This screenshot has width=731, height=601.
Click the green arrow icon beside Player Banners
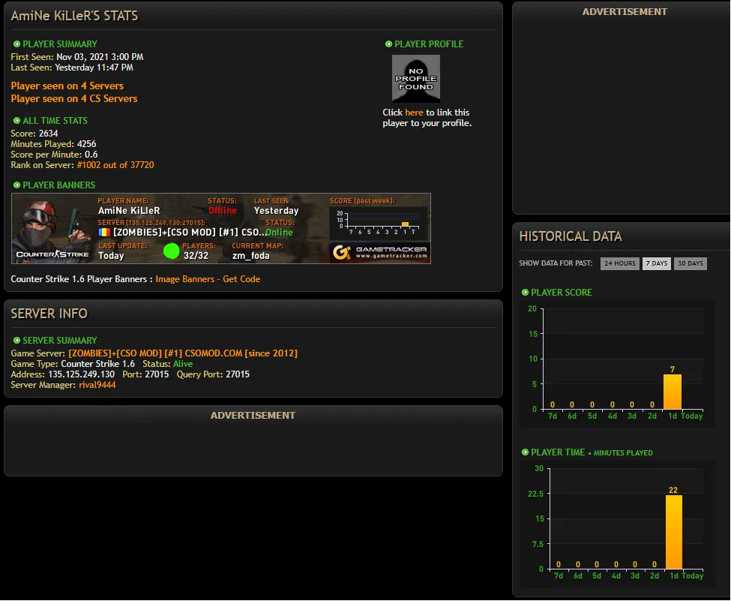click(x=16, y=185)
